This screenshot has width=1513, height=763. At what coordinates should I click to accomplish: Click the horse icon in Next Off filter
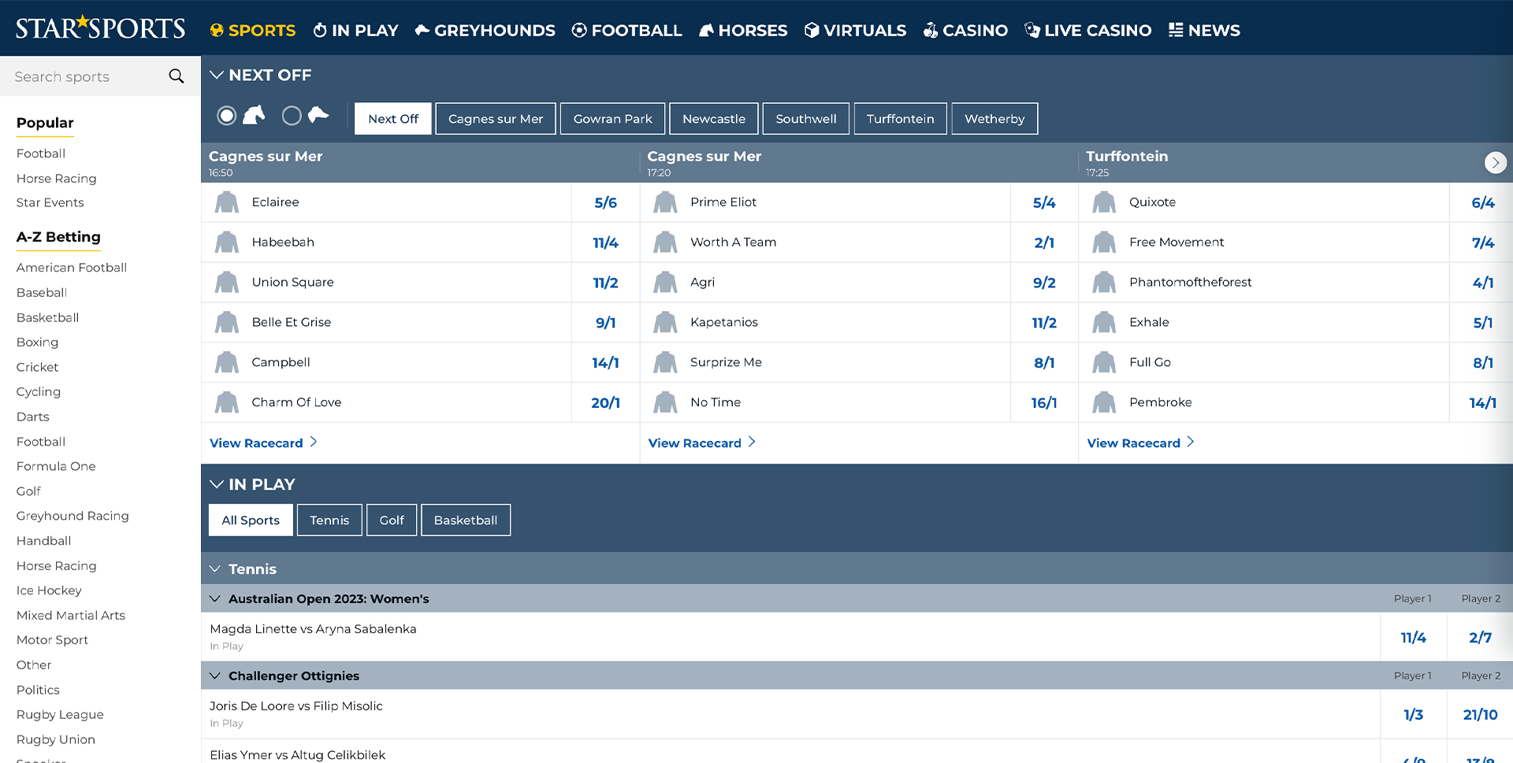pyautogui.click(x=254, y=115)
